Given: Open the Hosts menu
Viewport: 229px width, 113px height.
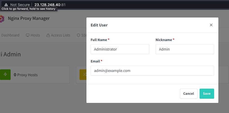Looking at the screenshot, I should click(35, 35).
